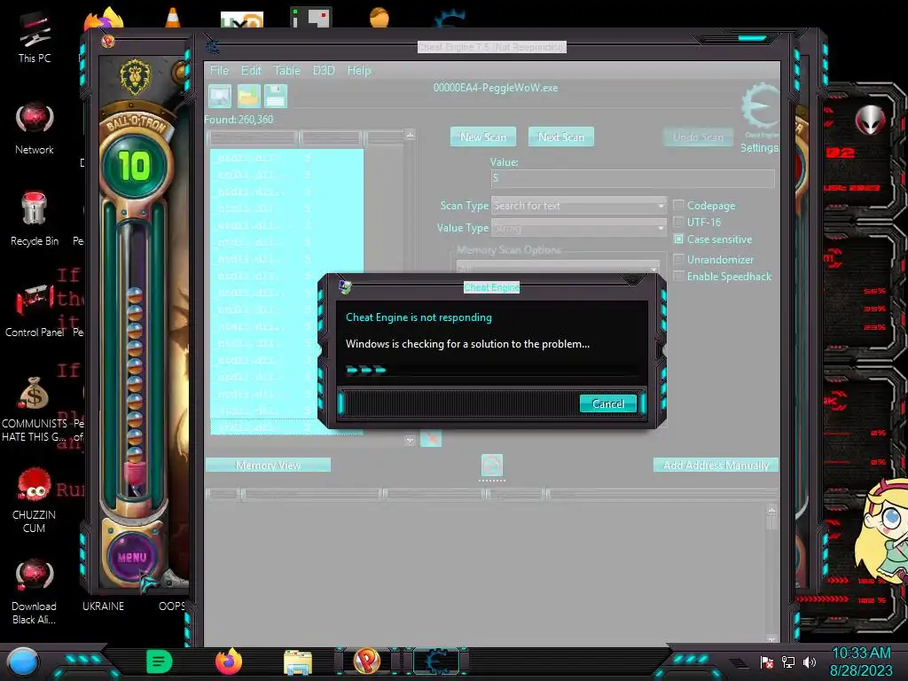Open Firefox from the taskbar
Image resolution: width=908 pixels, height=681 pixels.
[x=228, y=661]
